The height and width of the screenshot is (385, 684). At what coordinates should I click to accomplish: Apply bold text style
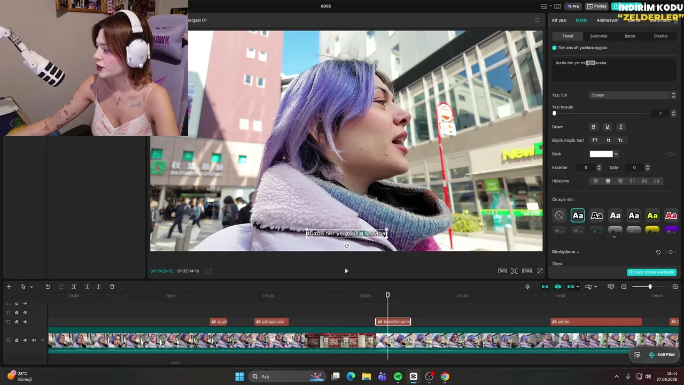593,127
